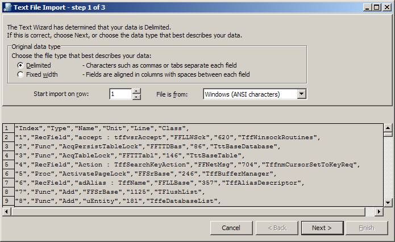This screenshot has height=242, width=395.
Task: Click the Start import on row field
Action: (x=120, y=94)
